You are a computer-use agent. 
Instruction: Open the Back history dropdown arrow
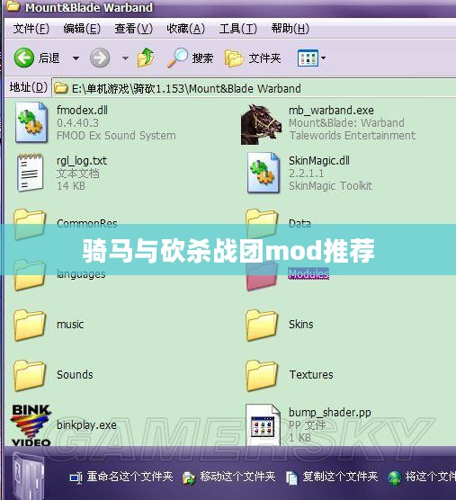[x=76, y=58]
